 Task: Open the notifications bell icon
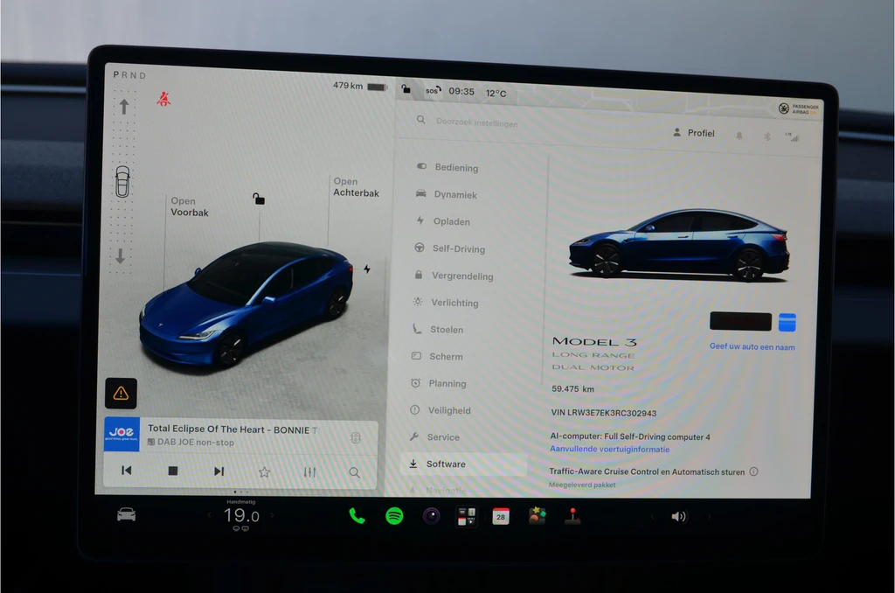point(739,136)
